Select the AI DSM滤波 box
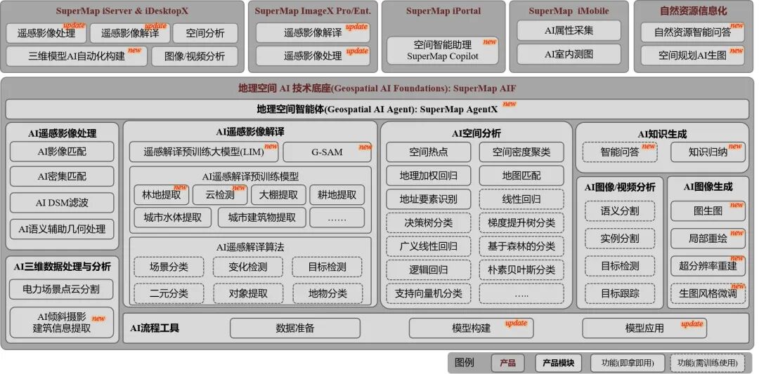Viewport: 759px width, 374px height. click(x=62, y=203)
